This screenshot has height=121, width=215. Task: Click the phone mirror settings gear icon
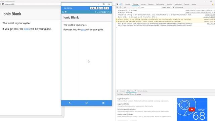[91, 8]
